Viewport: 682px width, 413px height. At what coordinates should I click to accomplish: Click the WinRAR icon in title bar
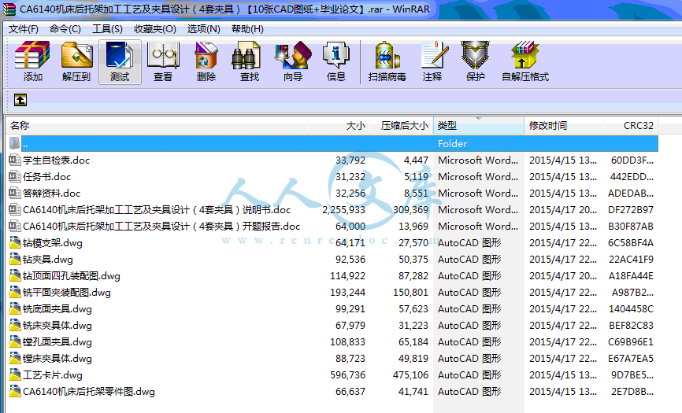click(x=9, y=9)
